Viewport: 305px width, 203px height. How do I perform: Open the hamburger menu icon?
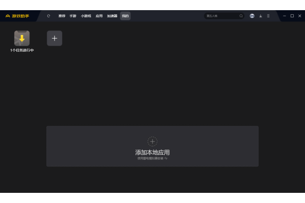point(268,16)
